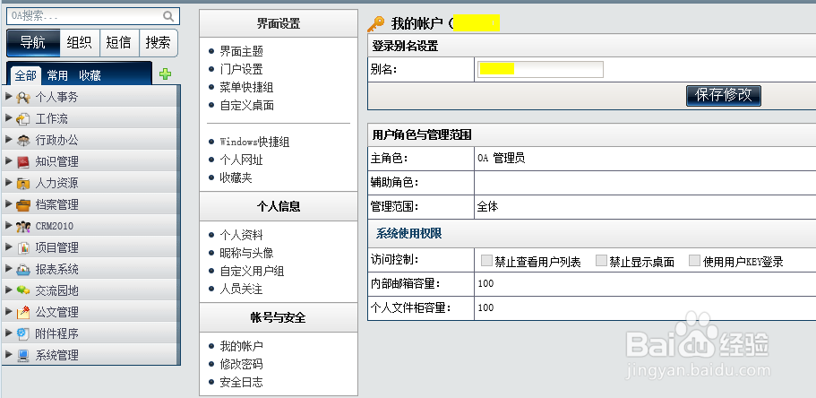Open Windows快捷组 link
Image resolution: width=816 pixels, height=398 pixels.
(254, 142)
